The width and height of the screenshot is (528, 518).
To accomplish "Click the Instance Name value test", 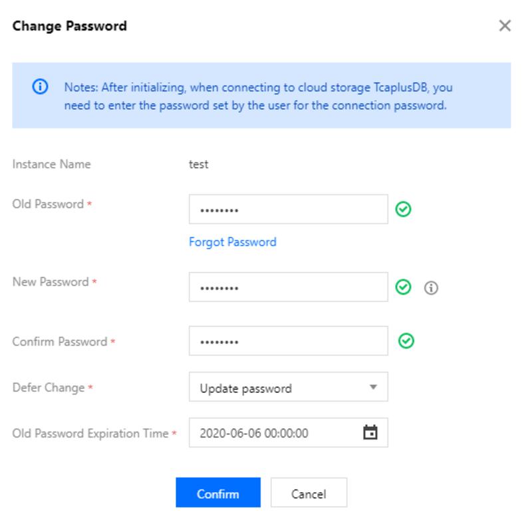I will click(199, 164).
